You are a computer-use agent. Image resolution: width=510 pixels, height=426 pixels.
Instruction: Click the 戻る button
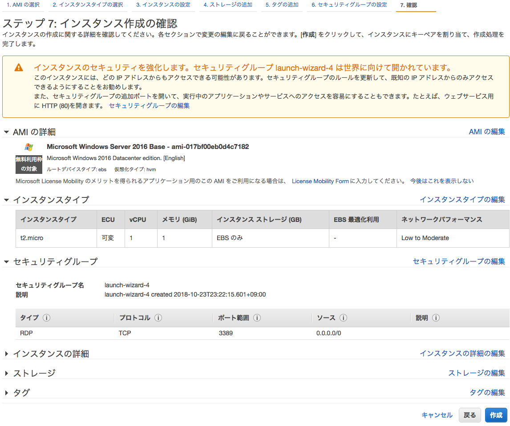pyautogui.click(x=470, y=415)
